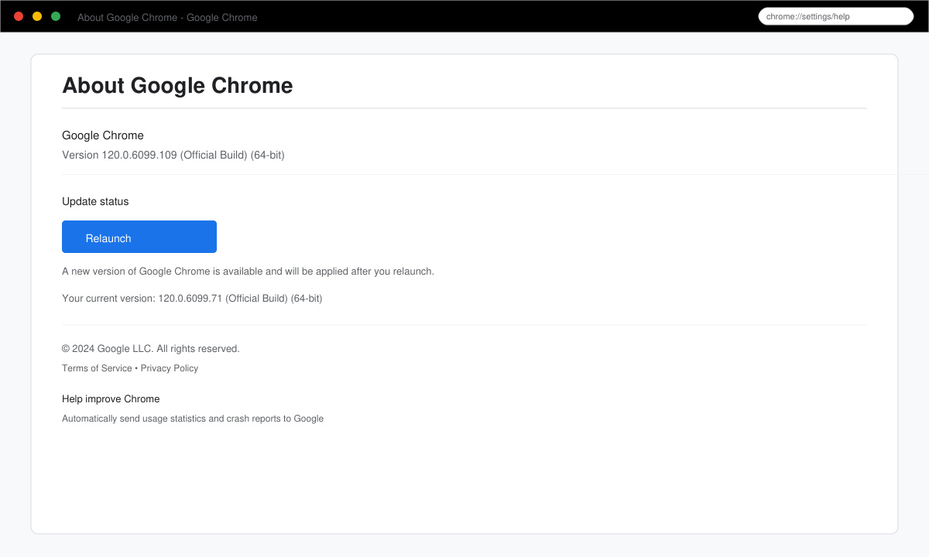This screenshot has width=929, height=557.
Task: Click the 2024 Google LLC copyright text
Action: tap(151, 349)
